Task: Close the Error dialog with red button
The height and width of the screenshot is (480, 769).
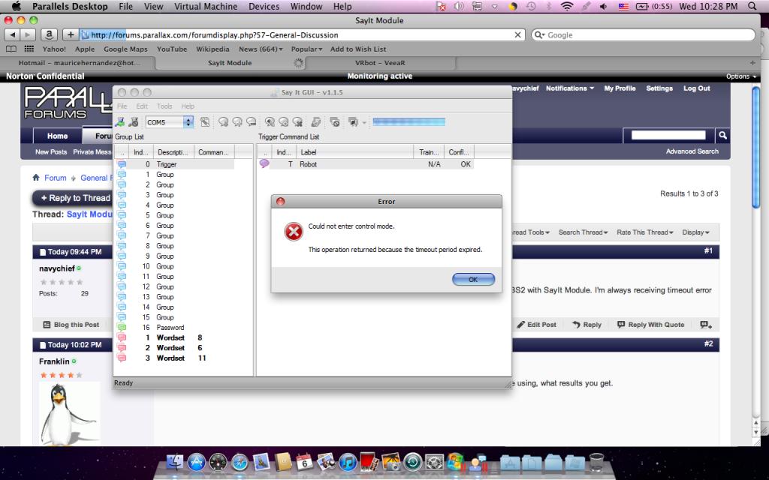Action: (281, 201)
